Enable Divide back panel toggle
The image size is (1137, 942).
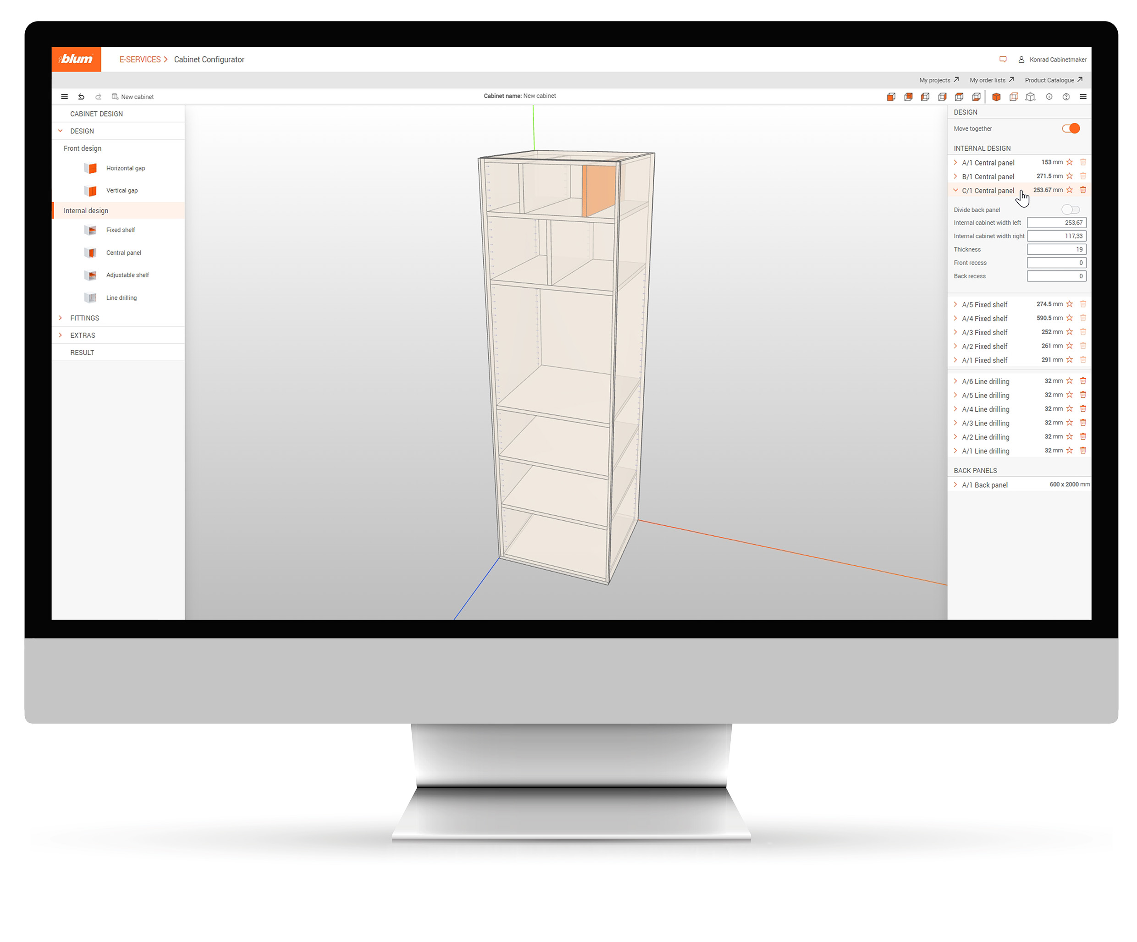coord(1071,209)
